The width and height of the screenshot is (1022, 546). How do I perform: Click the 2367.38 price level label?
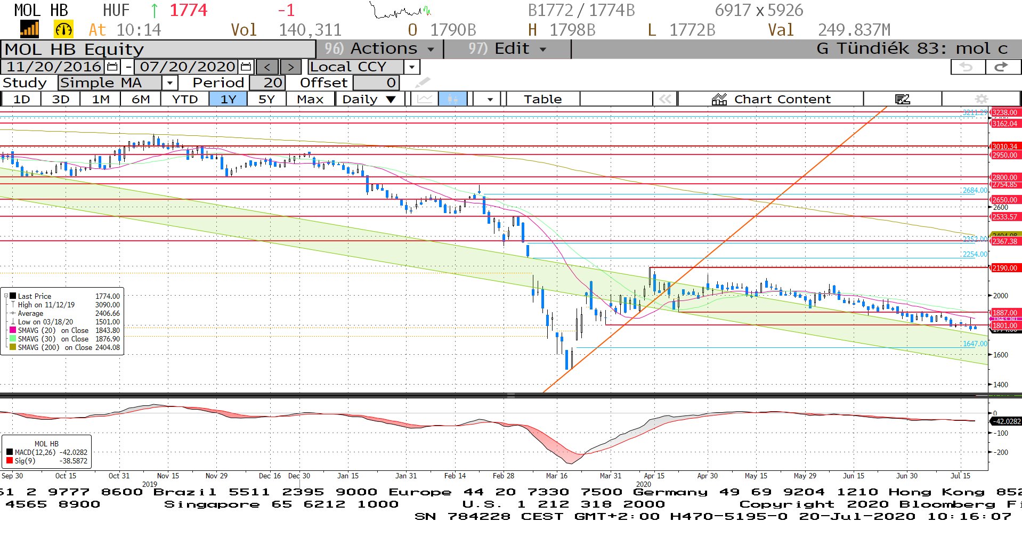pos(1004,241)
